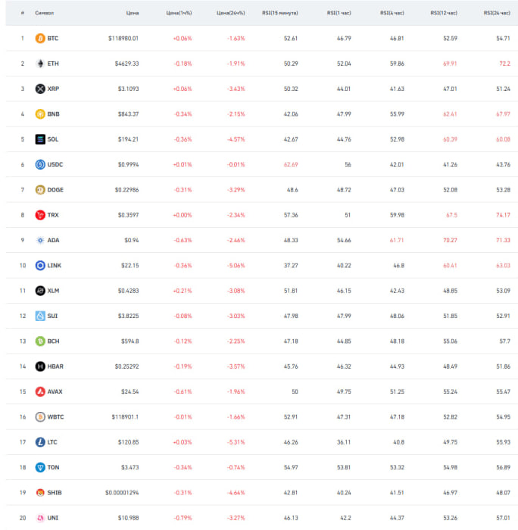The height and width of the screenshot is (530, 518).
Task: Click the TRX red coin icon
Action: 40,215
